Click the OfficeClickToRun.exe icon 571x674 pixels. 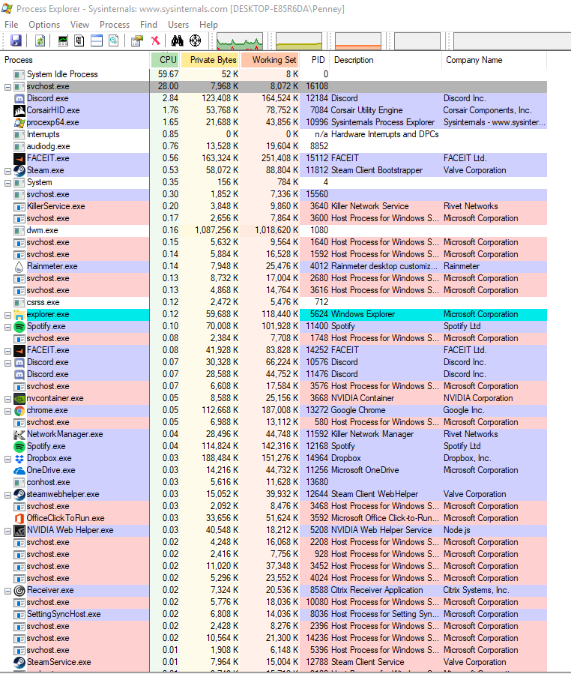tap(19, 518)
